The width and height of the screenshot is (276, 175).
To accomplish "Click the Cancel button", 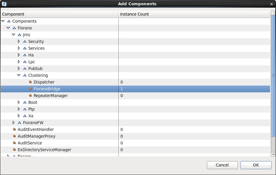I will 222,165.
